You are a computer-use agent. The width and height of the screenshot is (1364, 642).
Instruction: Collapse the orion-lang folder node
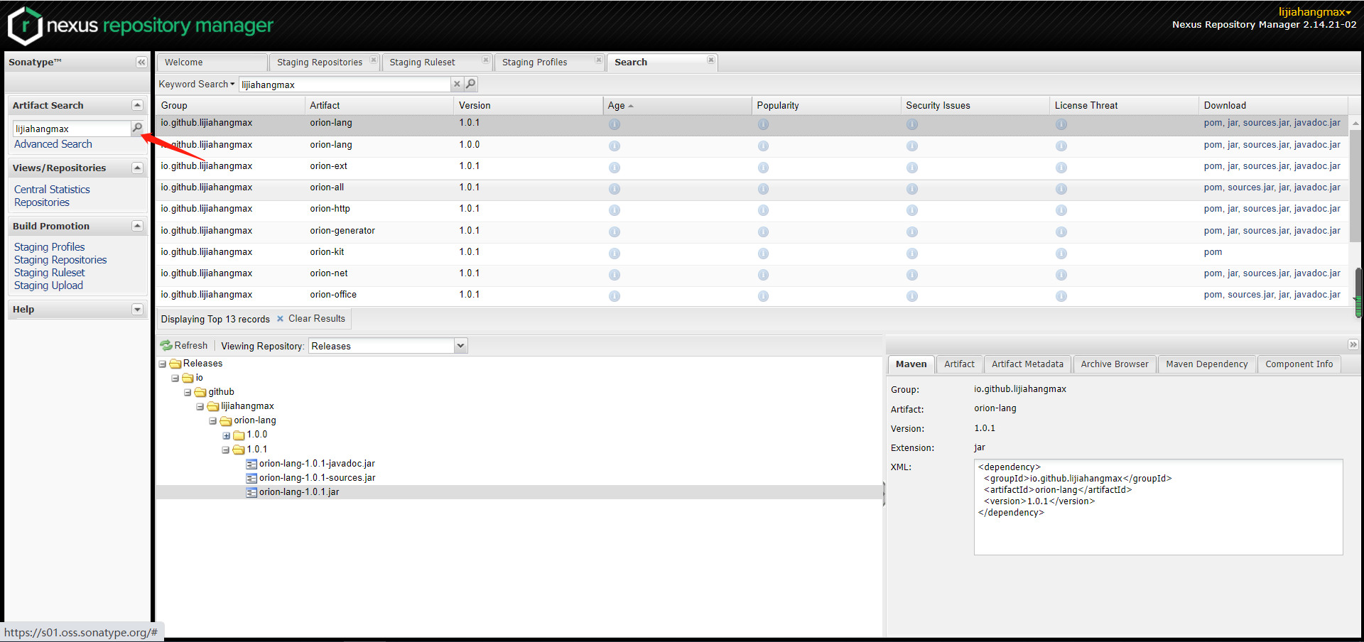(212, 421)
